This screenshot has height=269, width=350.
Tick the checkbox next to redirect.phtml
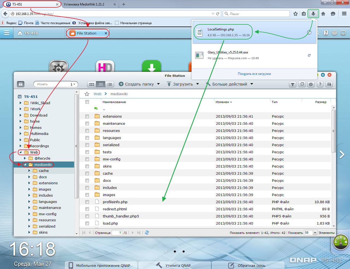(x=87, y=209)
